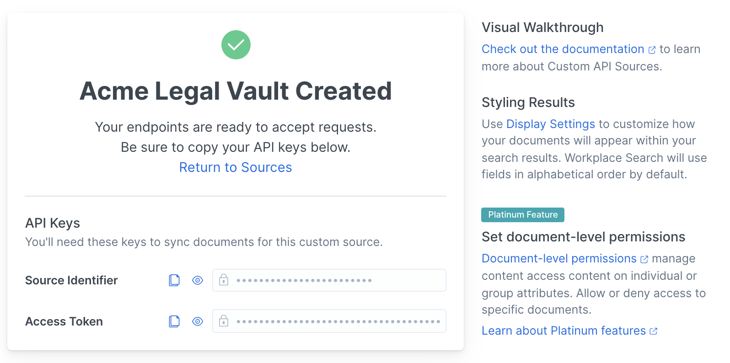Screen dimensions: 730x363
Task: Return to Sources
Action: click(x=236, y=167)
